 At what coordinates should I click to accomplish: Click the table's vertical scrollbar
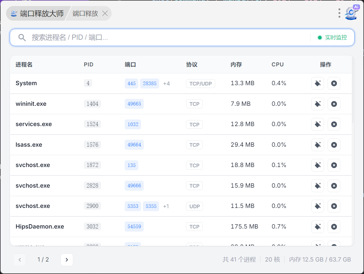tap(353, 91)
